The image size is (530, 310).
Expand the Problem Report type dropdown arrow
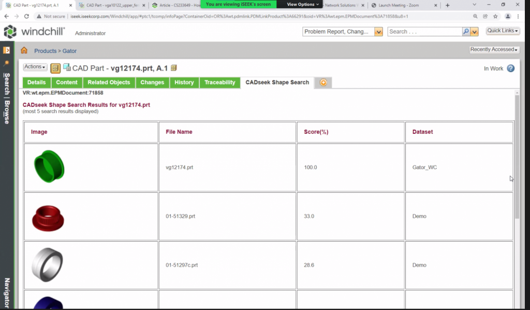378,32
